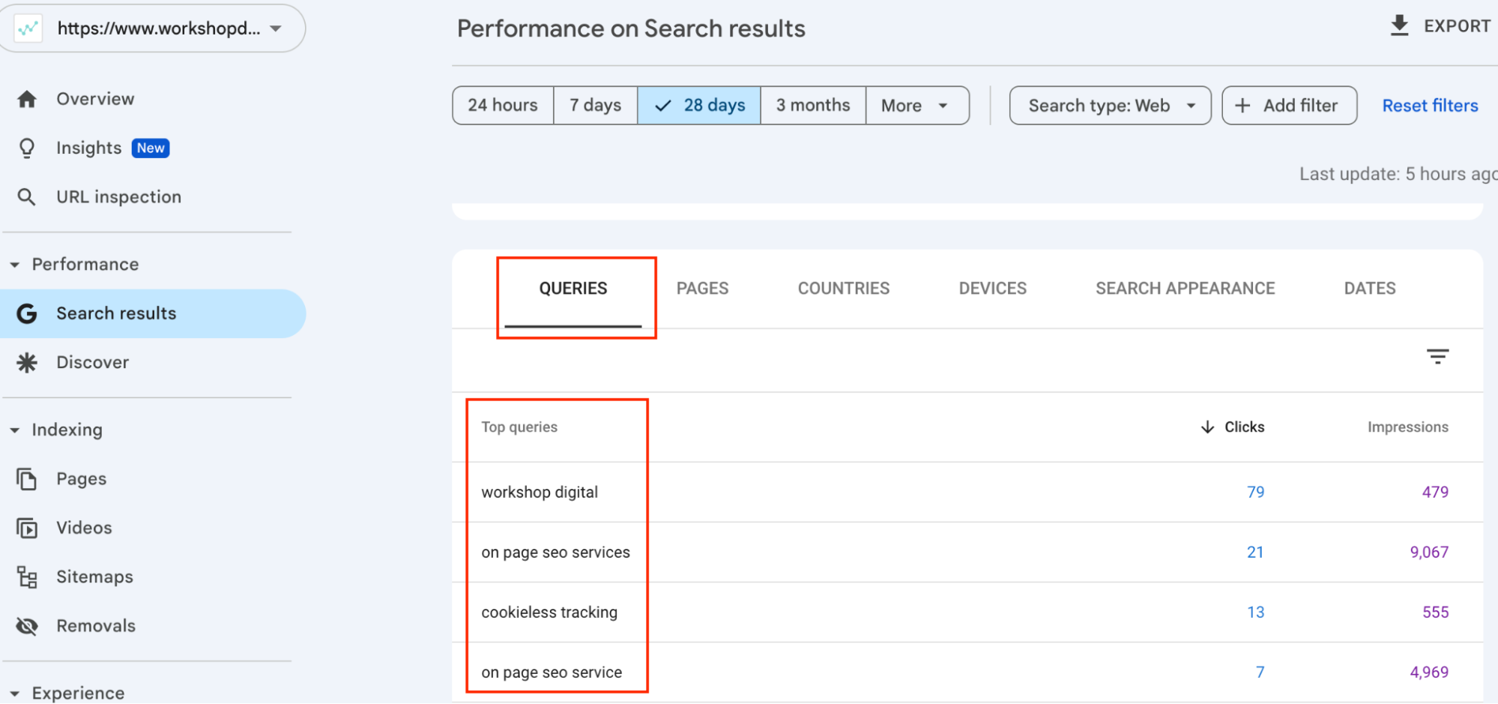
Task: Click the Pages documents icon under Indexing
Action: 27,479
